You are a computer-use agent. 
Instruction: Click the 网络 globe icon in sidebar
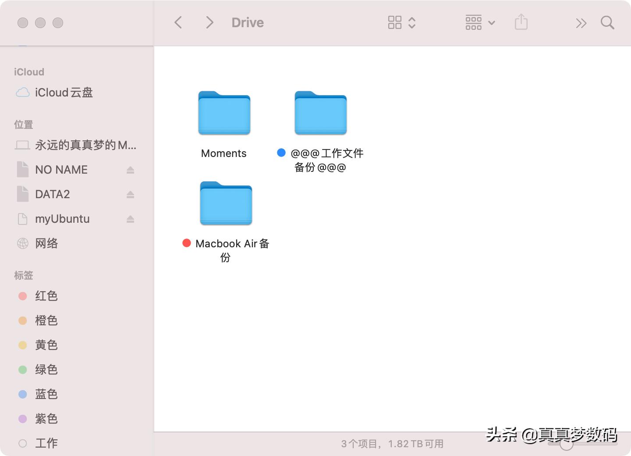[x=22, y=243]
